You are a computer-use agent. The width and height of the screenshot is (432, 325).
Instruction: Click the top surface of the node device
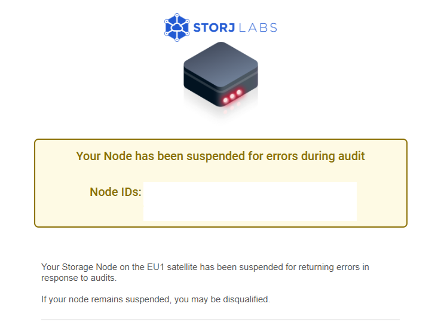(220, 61)
